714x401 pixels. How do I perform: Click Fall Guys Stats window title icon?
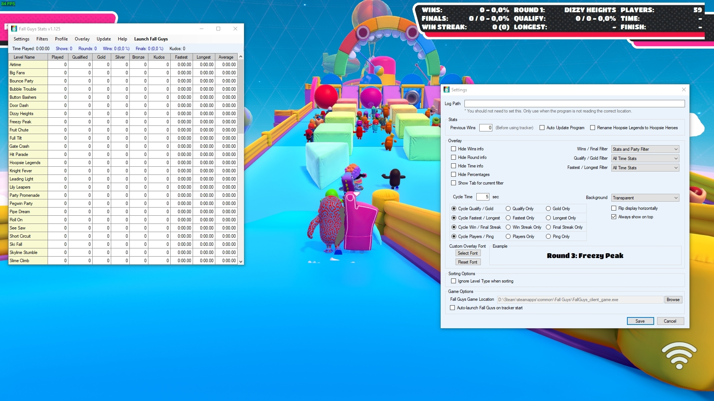pyautogui.click(x=14, y=29)
